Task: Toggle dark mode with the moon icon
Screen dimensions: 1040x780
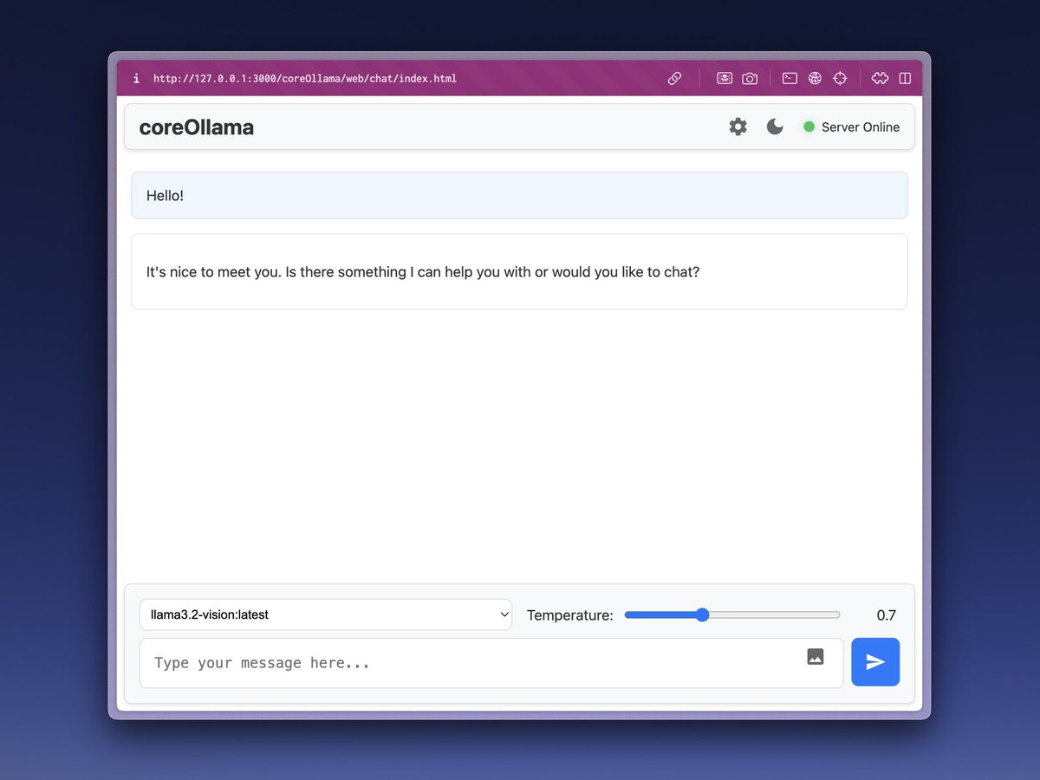Action: [x=774, y=127]
